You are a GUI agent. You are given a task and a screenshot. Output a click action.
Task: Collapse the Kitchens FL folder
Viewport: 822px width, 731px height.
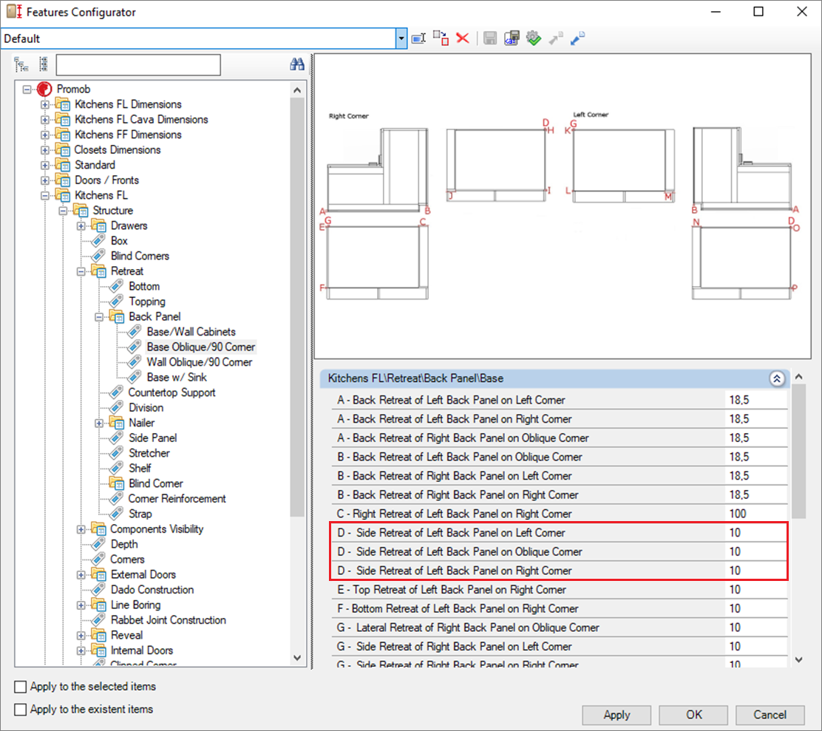45,196
